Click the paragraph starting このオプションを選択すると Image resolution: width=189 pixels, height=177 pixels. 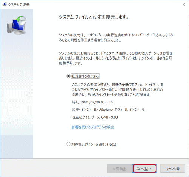click(x=118, y=89)
